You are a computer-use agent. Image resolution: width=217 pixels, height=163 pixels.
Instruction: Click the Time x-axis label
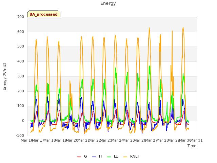192,146
